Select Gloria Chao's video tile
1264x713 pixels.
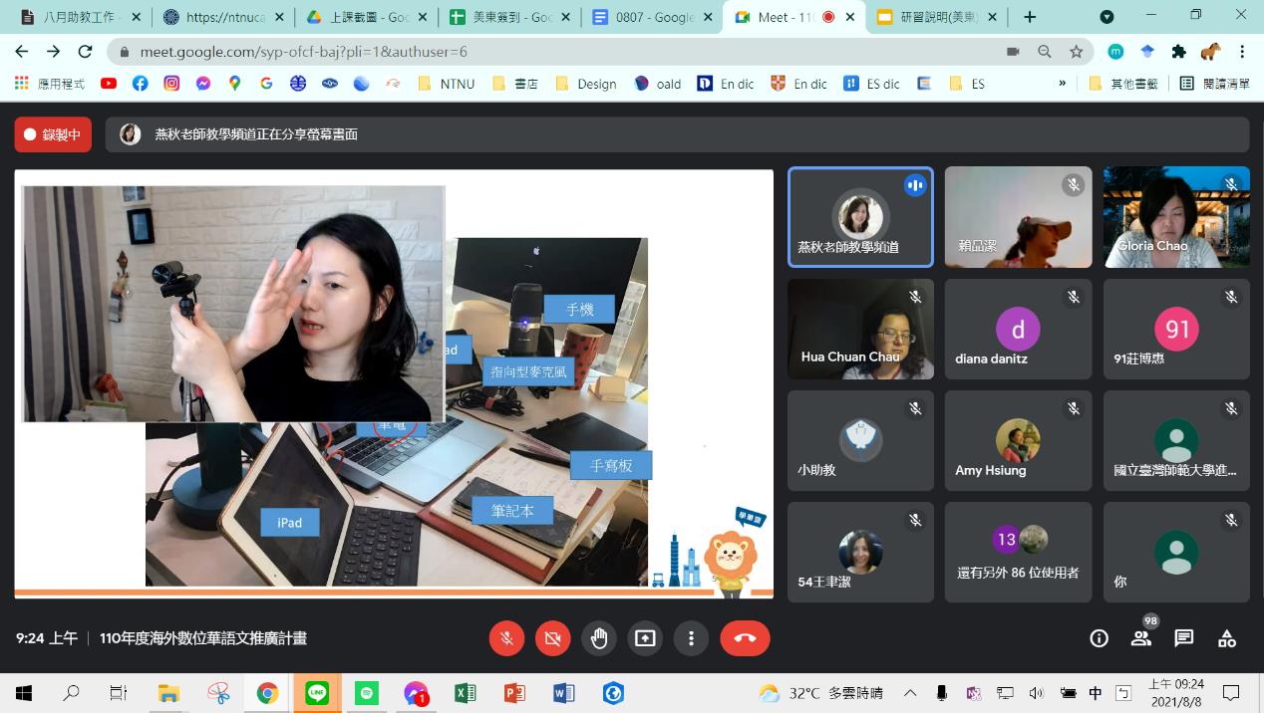pos(1176,217)
